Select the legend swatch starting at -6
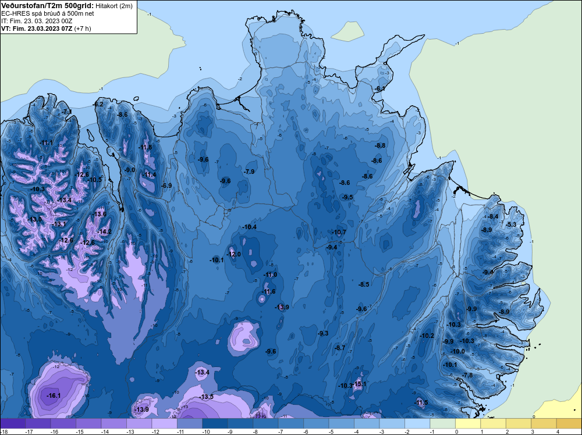The height and width of the screenshot is (435, 582). tap(316, 423)
